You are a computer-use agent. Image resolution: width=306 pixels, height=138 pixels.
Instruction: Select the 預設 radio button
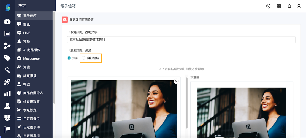click(x=69, y=58)
